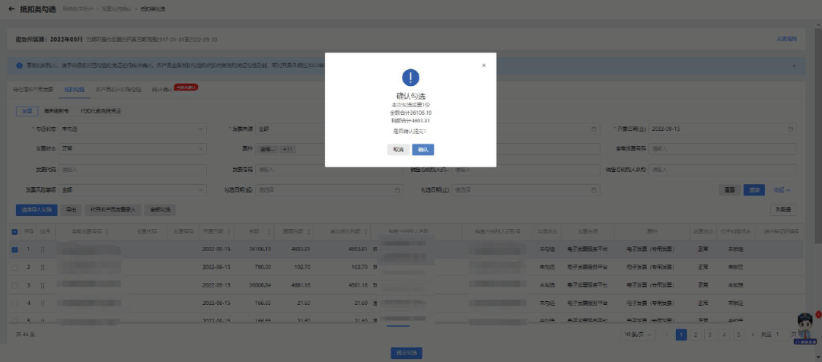Switch to the 统计确认 tab
The height and width of the screenshot is (362, 822).
161,89
